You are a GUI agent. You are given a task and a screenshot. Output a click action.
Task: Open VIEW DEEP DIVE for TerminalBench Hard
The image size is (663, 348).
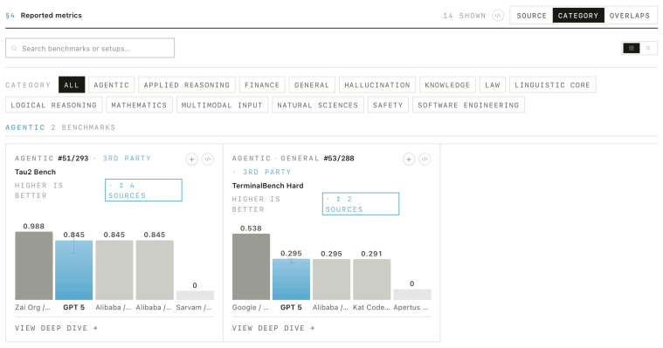273,328
